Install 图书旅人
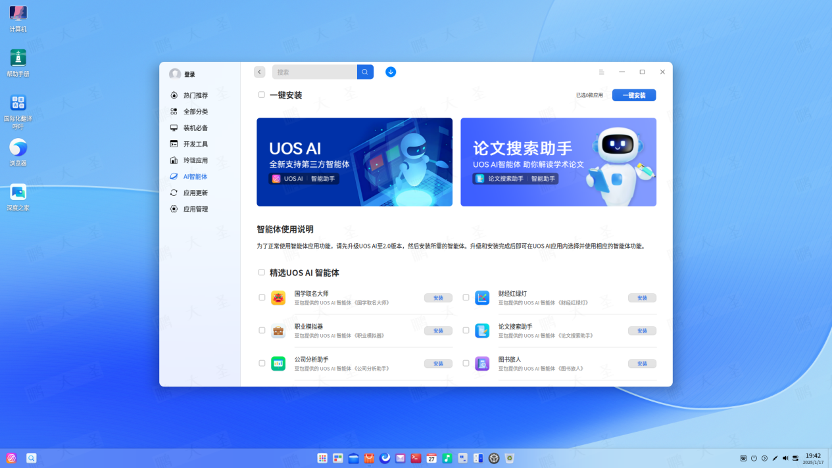The height and width of the screenshot is (468, 832). coord(642,363)
